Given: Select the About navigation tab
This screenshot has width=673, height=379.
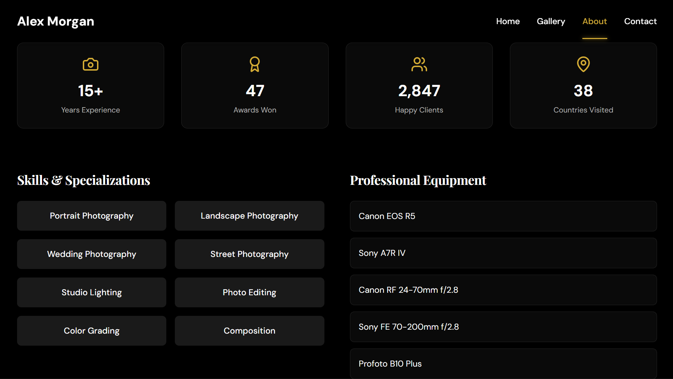Looking at the screenshot, I should point(594,21).
